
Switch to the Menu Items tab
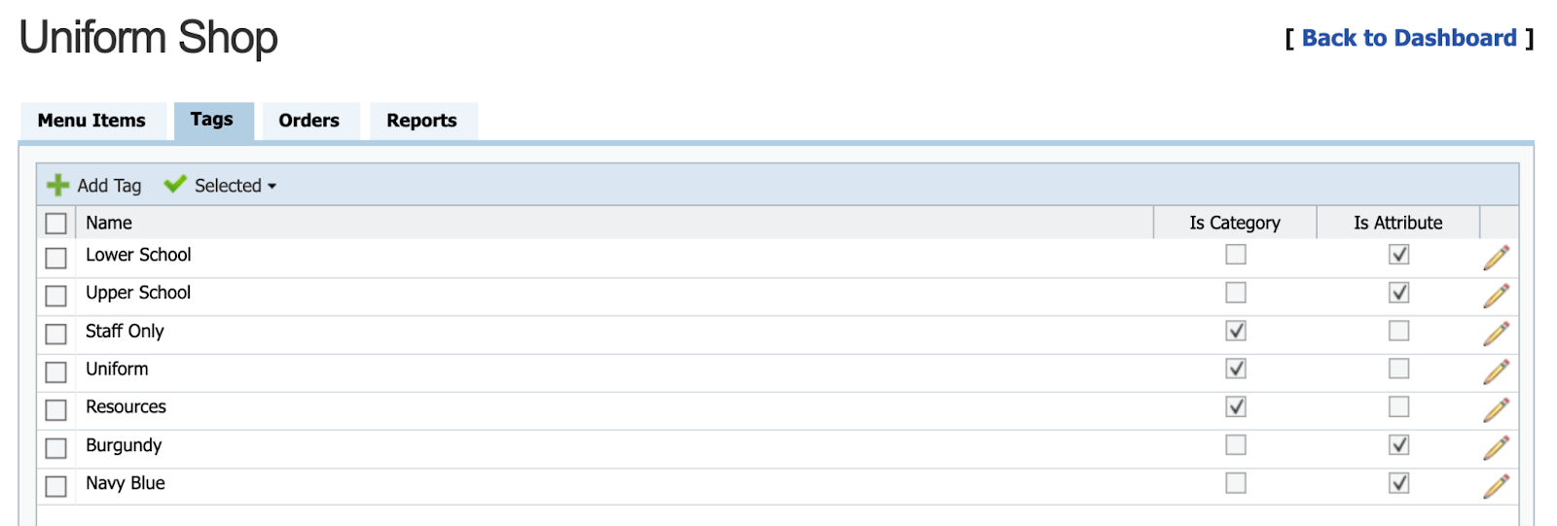point(91,121)
